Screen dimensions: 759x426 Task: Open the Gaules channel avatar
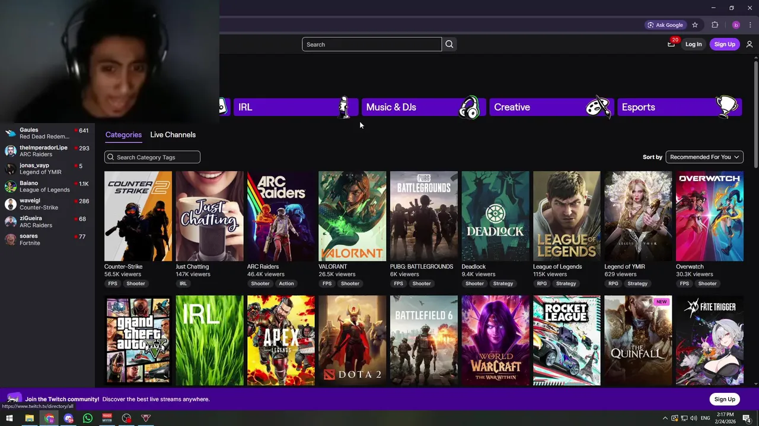[x=11, y=133]
